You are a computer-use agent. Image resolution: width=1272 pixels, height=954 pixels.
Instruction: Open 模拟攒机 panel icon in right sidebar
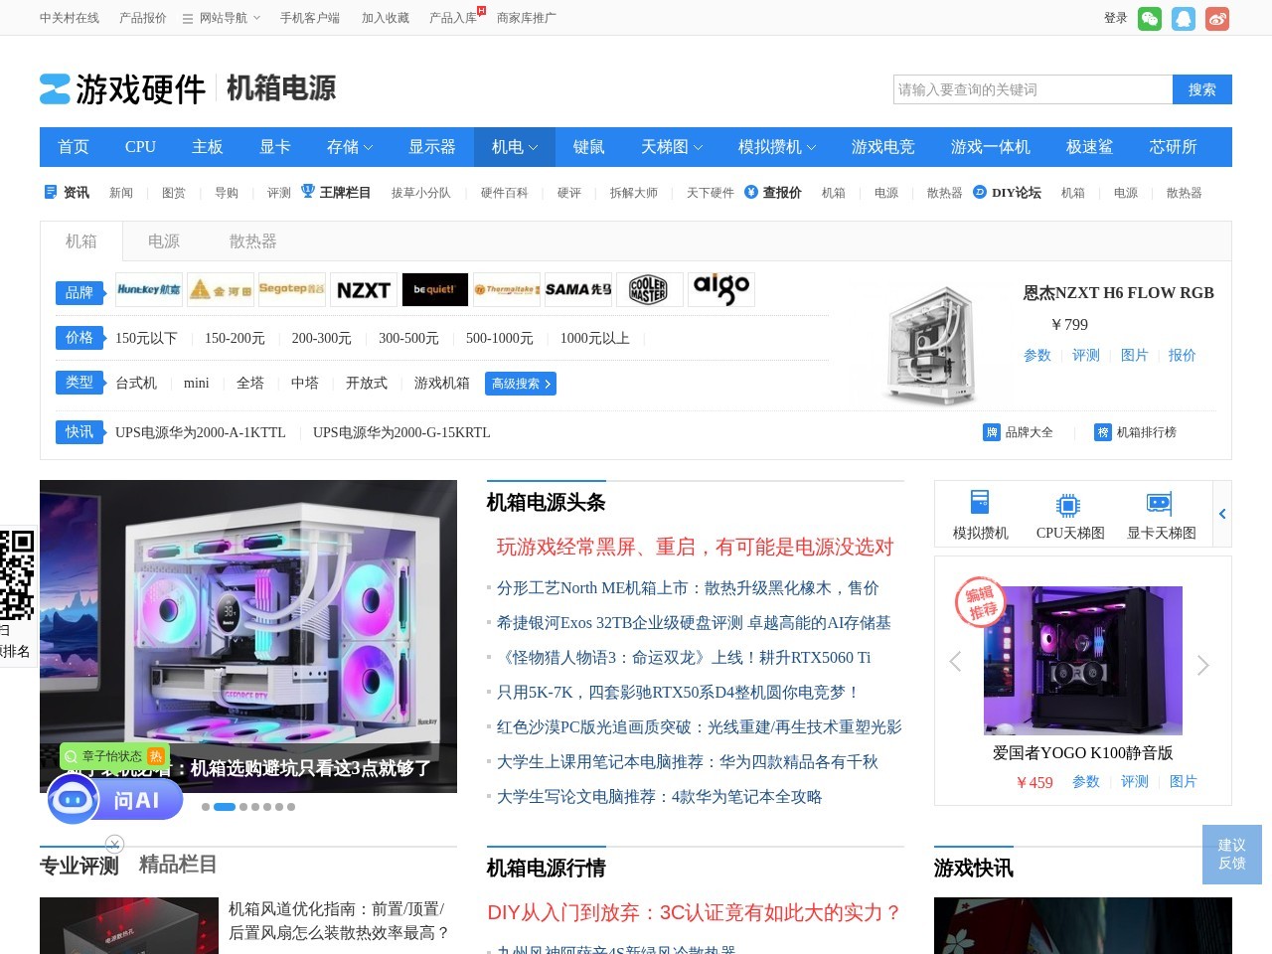coord(978,504)
